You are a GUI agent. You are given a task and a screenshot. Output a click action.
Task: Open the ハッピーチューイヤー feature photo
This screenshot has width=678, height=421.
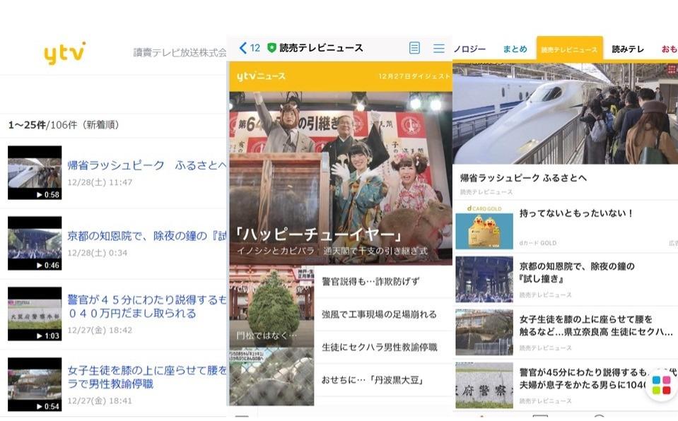341,178
